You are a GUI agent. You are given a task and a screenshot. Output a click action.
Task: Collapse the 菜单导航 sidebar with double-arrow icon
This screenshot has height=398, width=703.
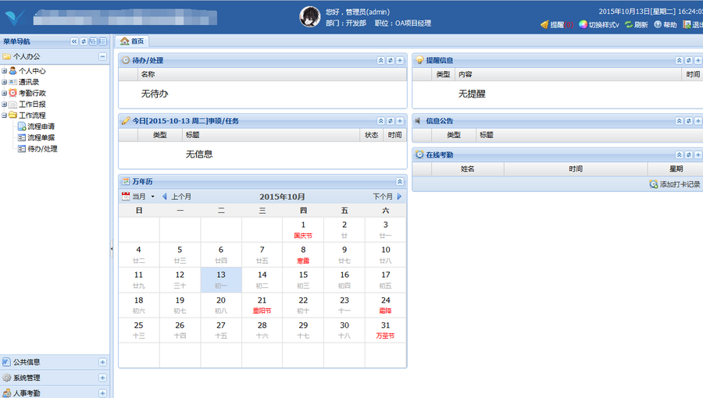tap(74, 41)
